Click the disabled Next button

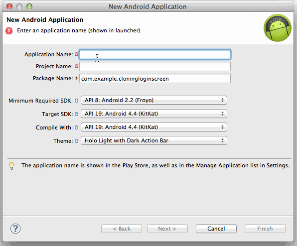click(167, 229)
